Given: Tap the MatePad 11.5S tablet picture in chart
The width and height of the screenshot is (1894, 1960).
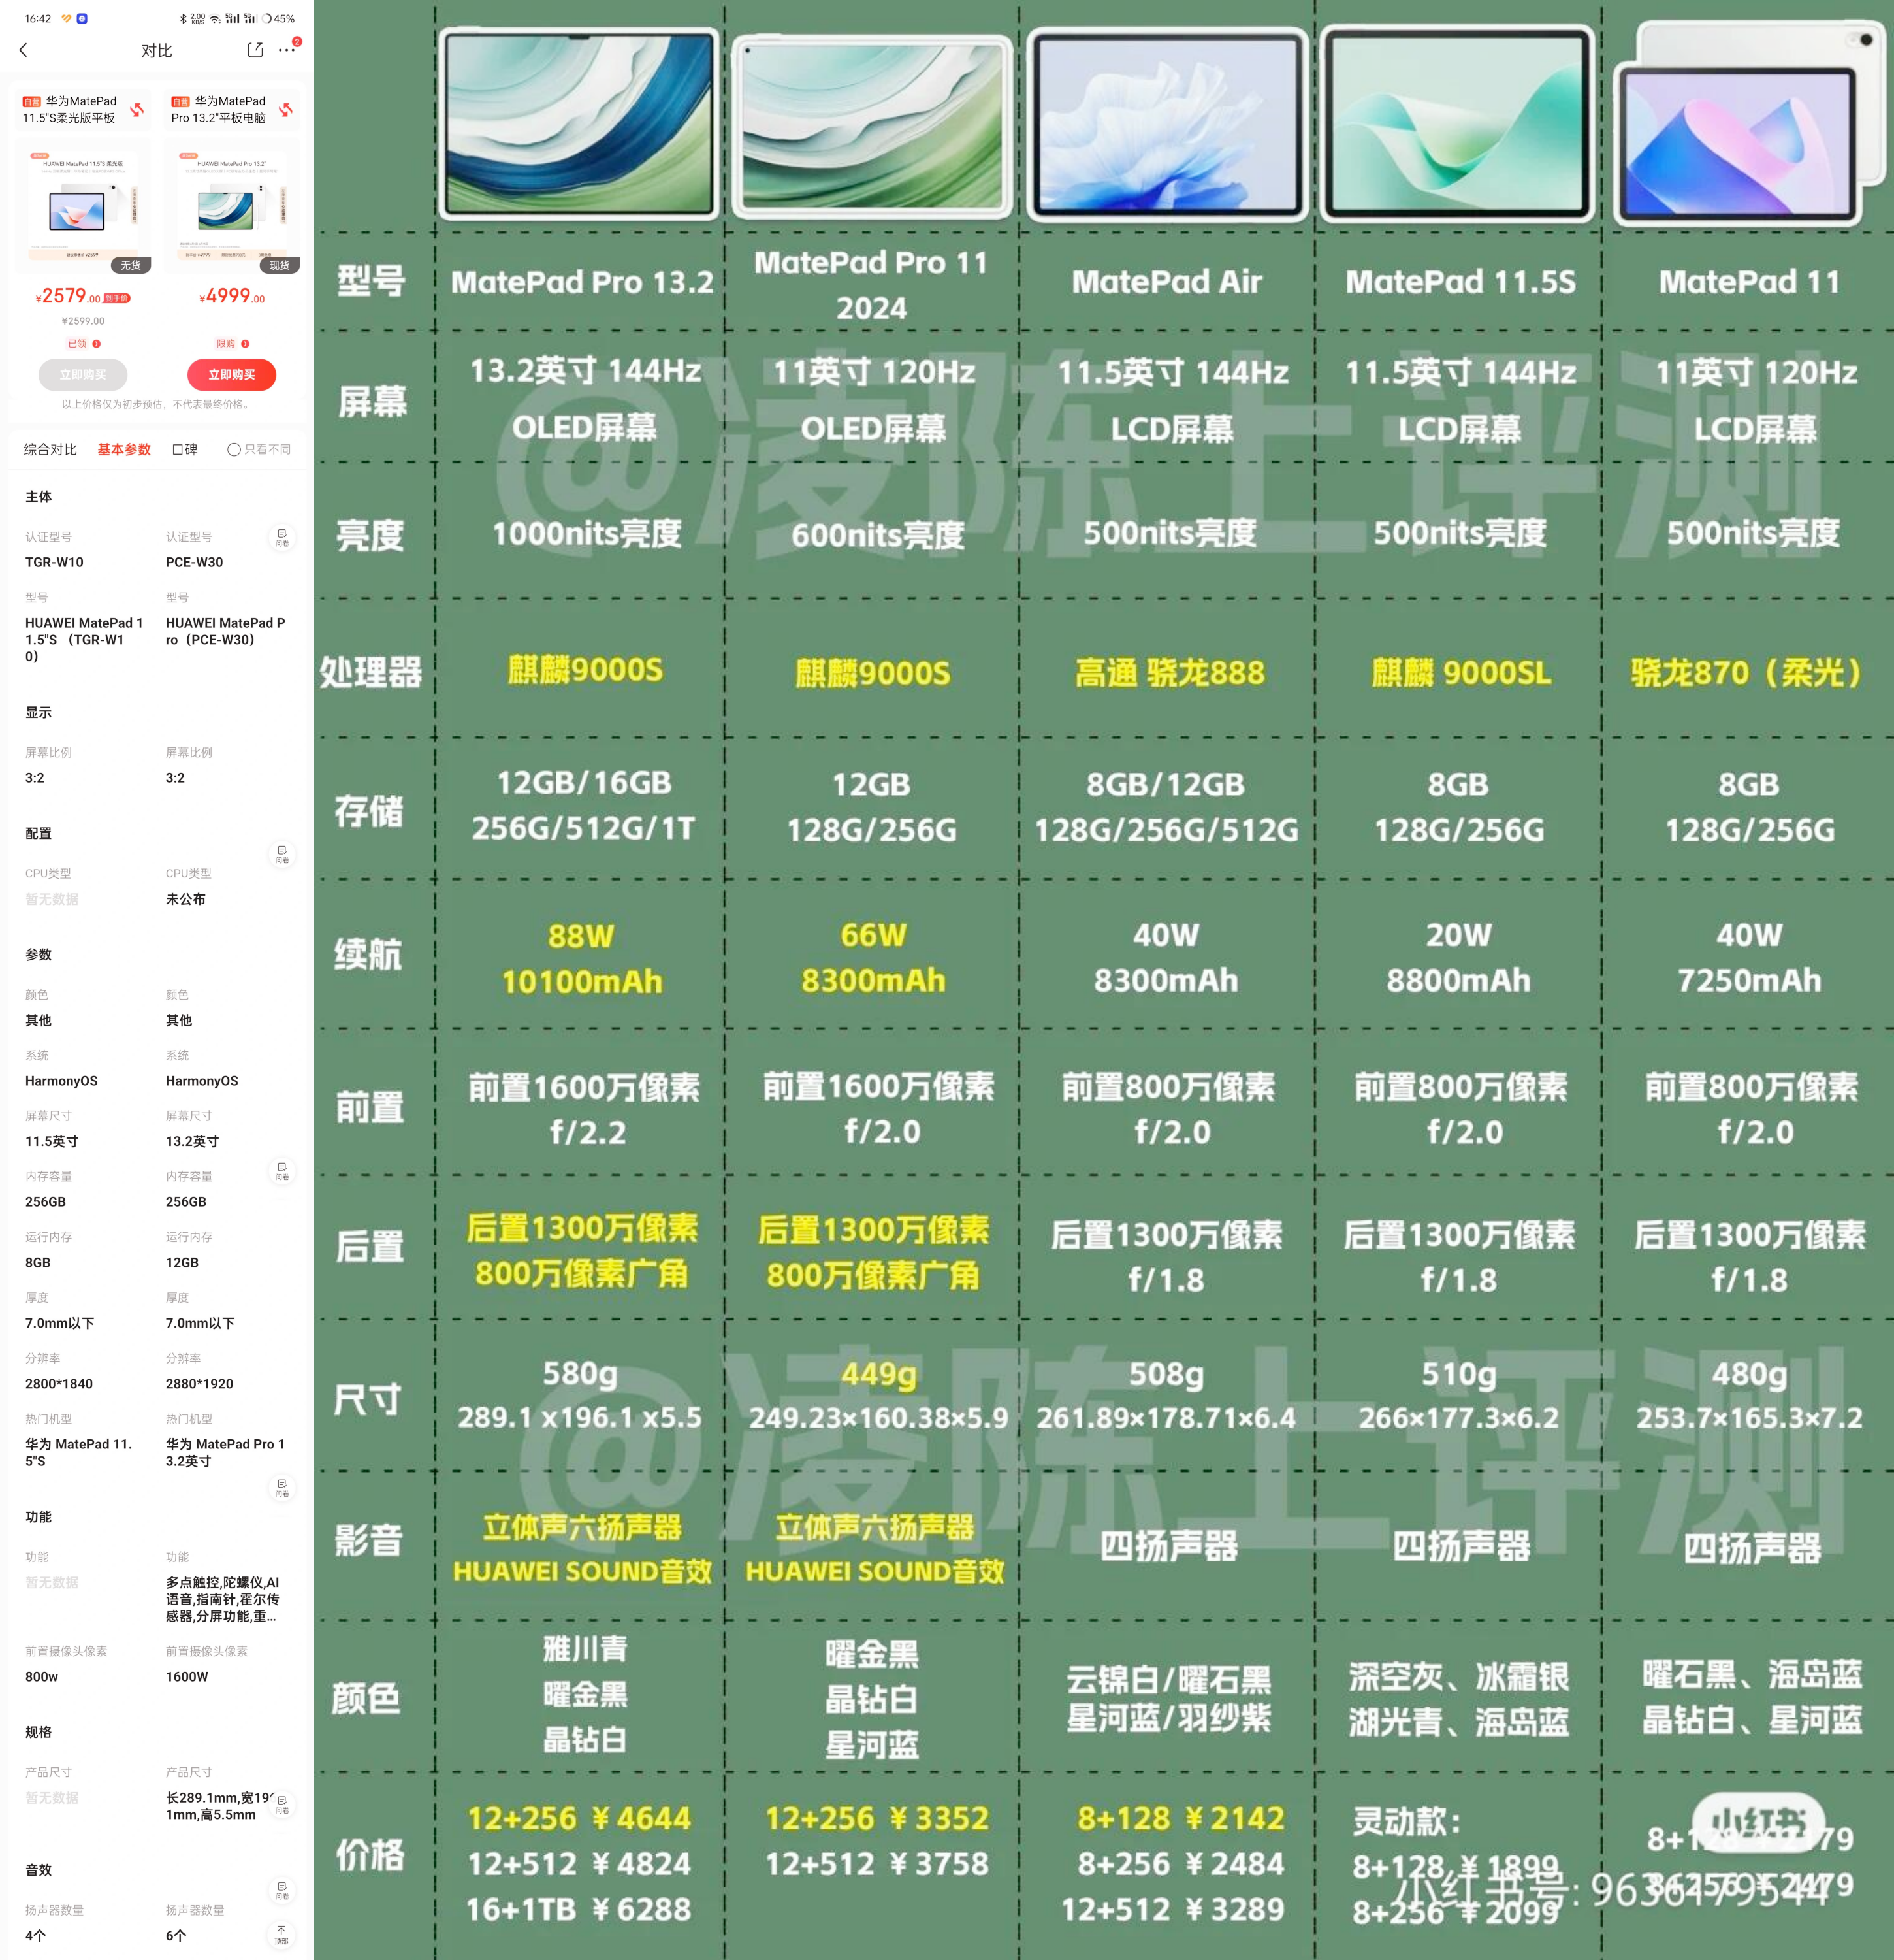Looking at the screenshot, I should point(1457,124).
